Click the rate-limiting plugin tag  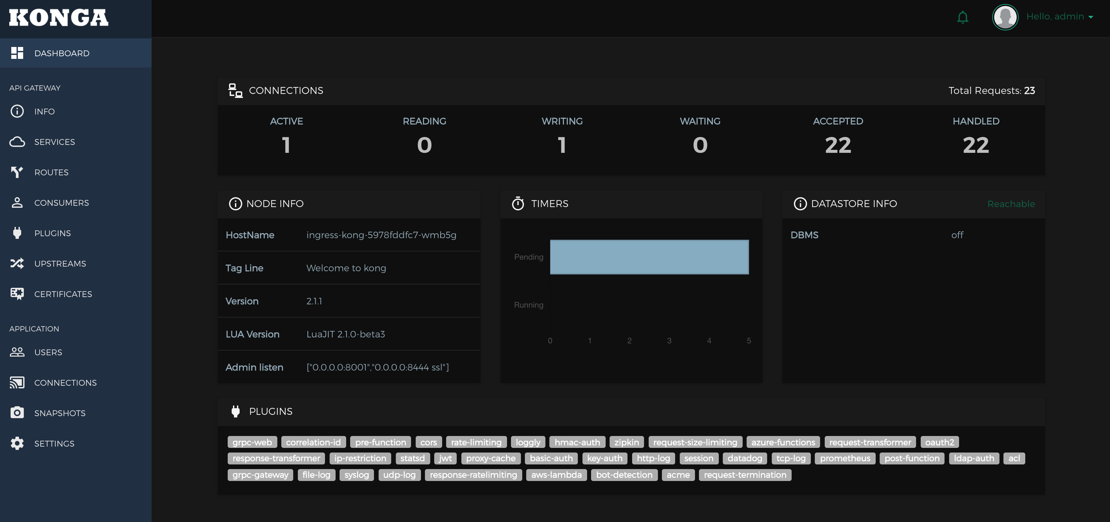point(476,442)
